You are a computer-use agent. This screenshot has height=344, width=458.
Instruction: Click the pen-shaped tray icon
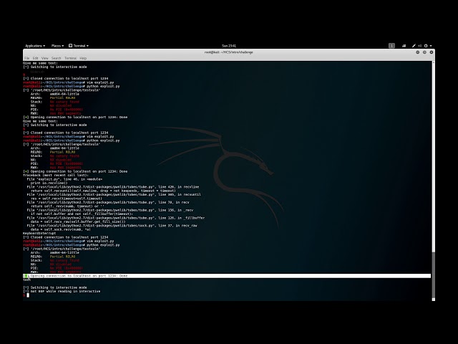(x=414, y=46)
